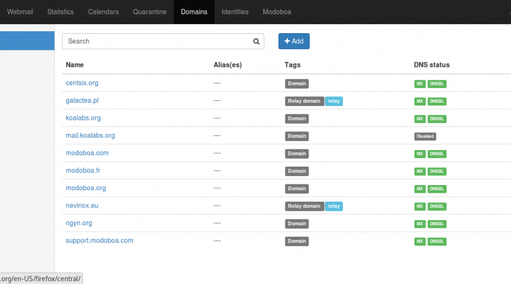Click the Relay domain tag for nevinox.eu
Viewport: 511px width, 284px height.
pyautogui.click(x=304, y=206)
